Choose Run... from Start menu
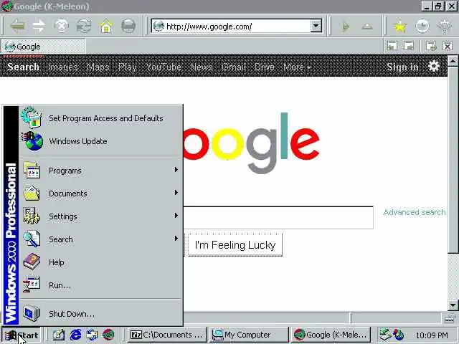Viewport: 459px width, 344px height. pos(101,285)
